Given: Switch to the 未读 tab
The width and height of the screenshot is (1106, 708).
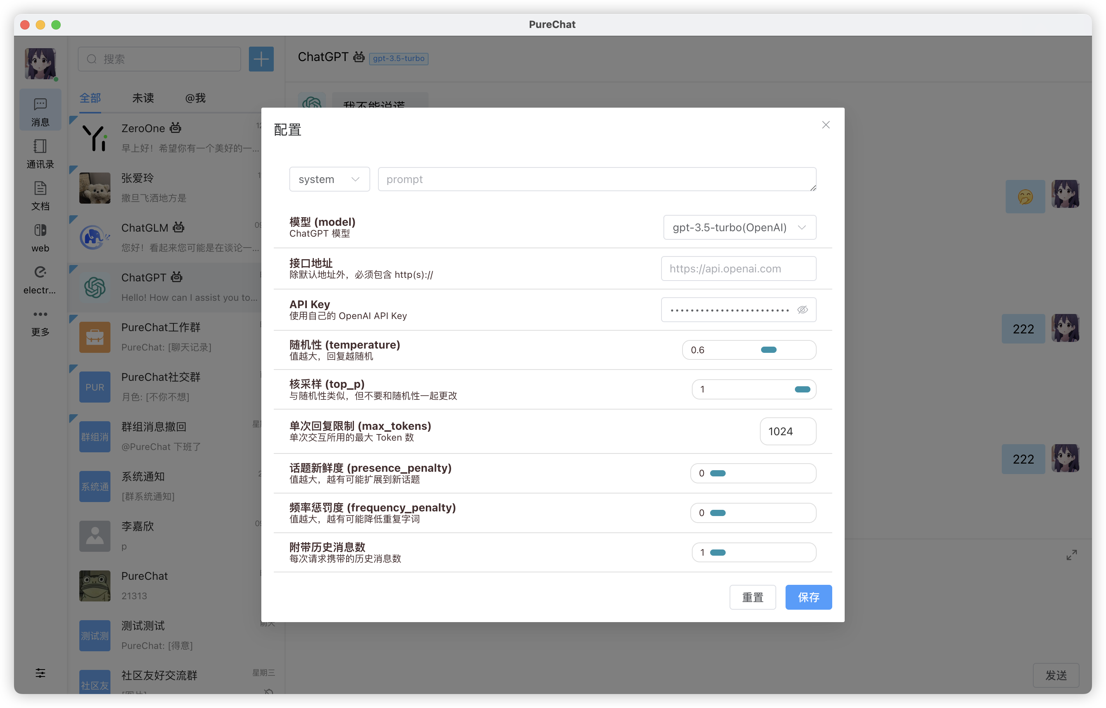Looking at the screenshot, I should coord(143,98).
